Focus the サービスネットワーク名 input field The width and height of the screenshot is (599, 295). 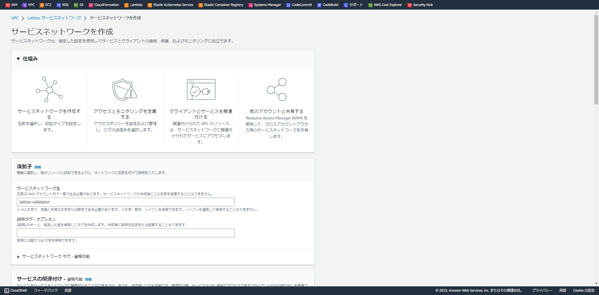pos(125,202)
